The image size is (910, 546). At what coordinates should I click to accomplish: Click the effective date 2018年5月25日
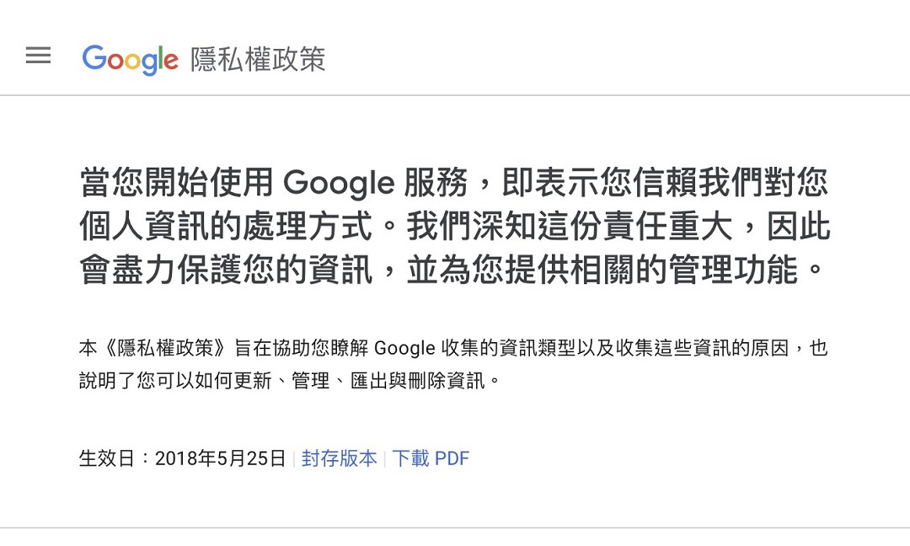(221, 458)
